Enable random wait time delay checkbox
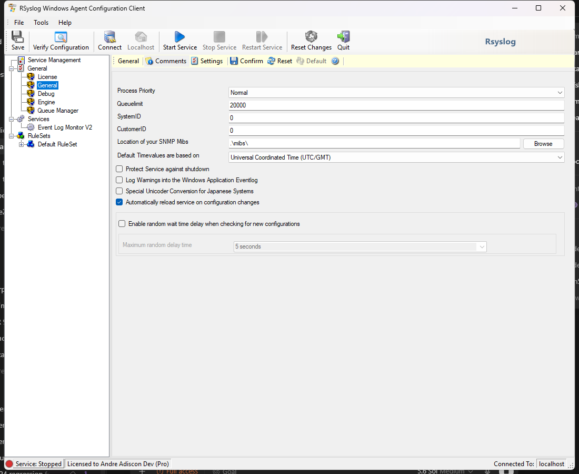 click(122, 223)
